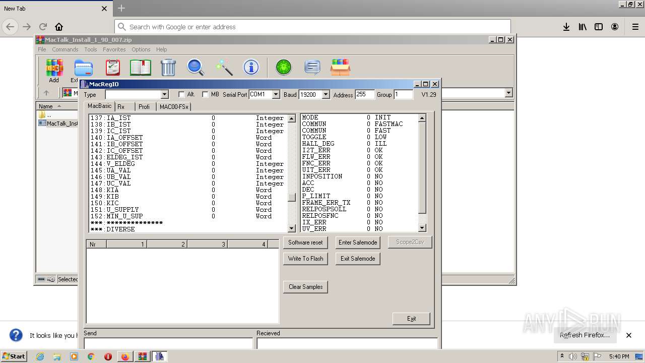Click the WinRAR VirusScan green bug icon
Screen dimensions: 645x363
pyautogui.click(x=284, y=68)
